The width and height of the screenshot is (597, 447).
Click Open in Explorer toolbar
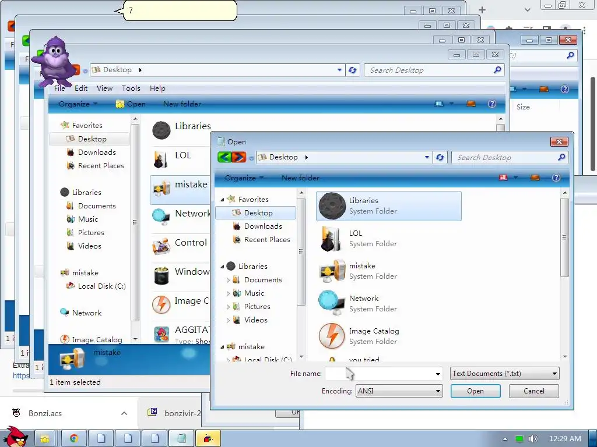[x=131, y=104]
